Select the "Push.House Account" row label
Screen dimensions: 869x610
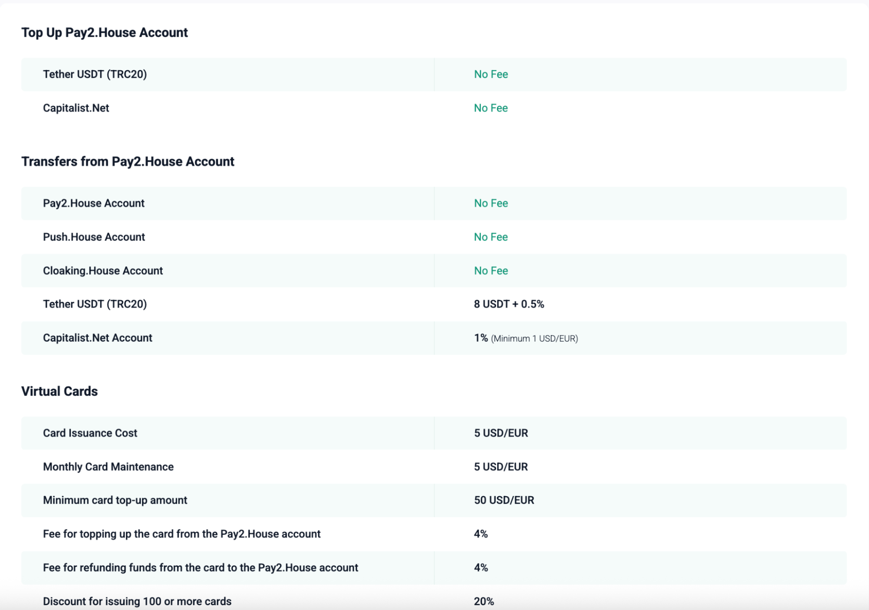click(x=94, y=237)
